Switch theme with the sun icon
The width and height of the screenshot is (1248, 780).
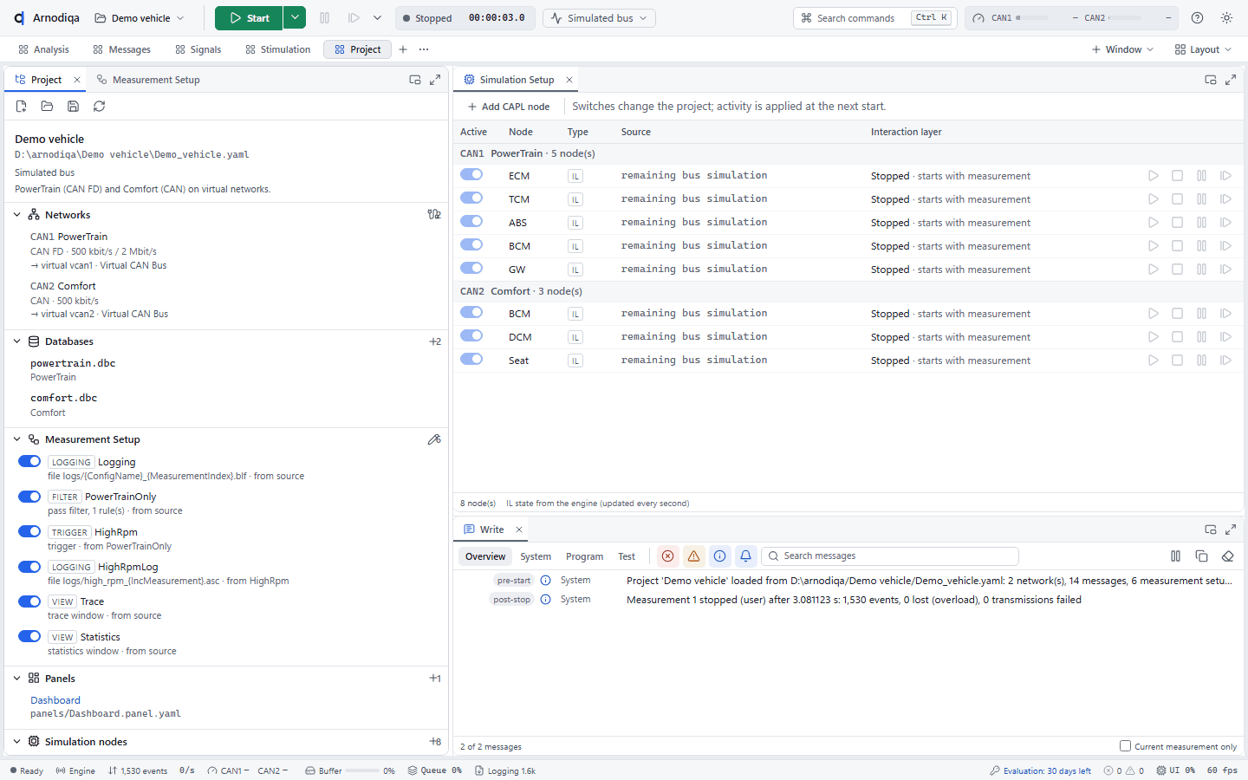click(1227, 17)
